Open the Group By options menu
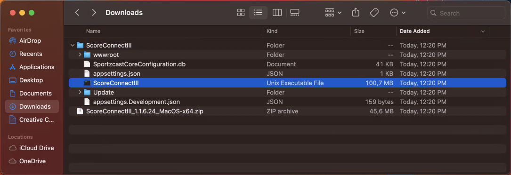The height and width of the screenshot is (175, 511). tap(333, 13)
